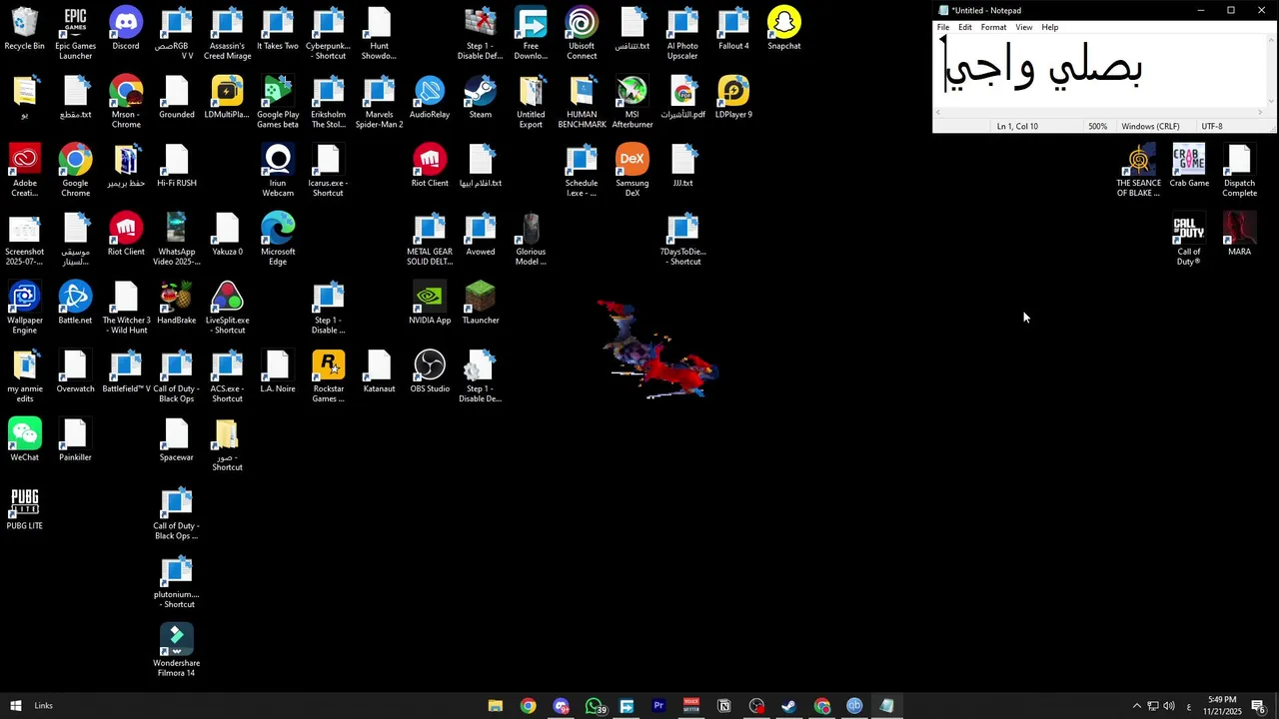Open Battle.net desktop icon
The width and height of the screenshot is (1279, 719).
(x=75, y=303)
